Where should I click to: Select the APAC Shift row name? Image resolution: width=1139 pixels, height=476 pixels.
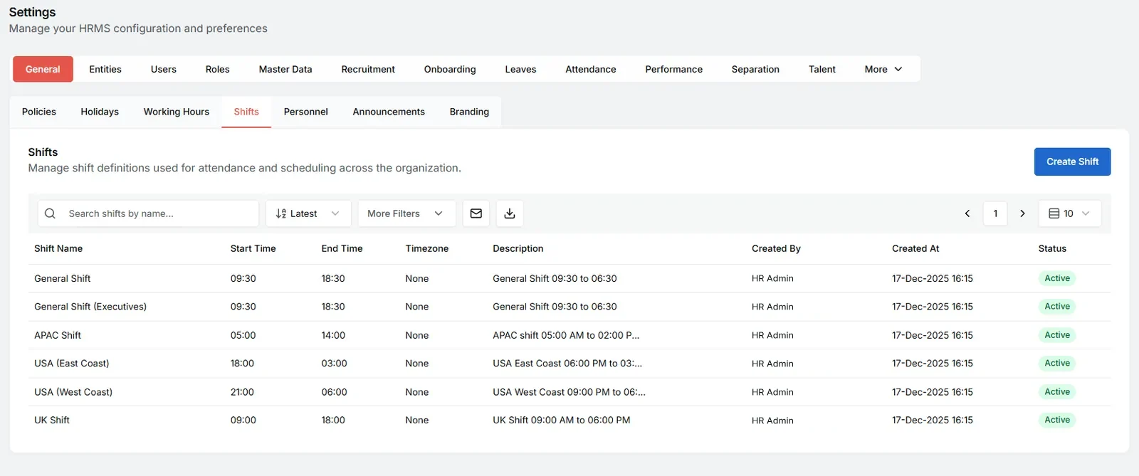[58, 335]
